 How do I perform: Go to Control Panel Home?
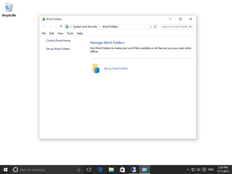coord(58,41)
